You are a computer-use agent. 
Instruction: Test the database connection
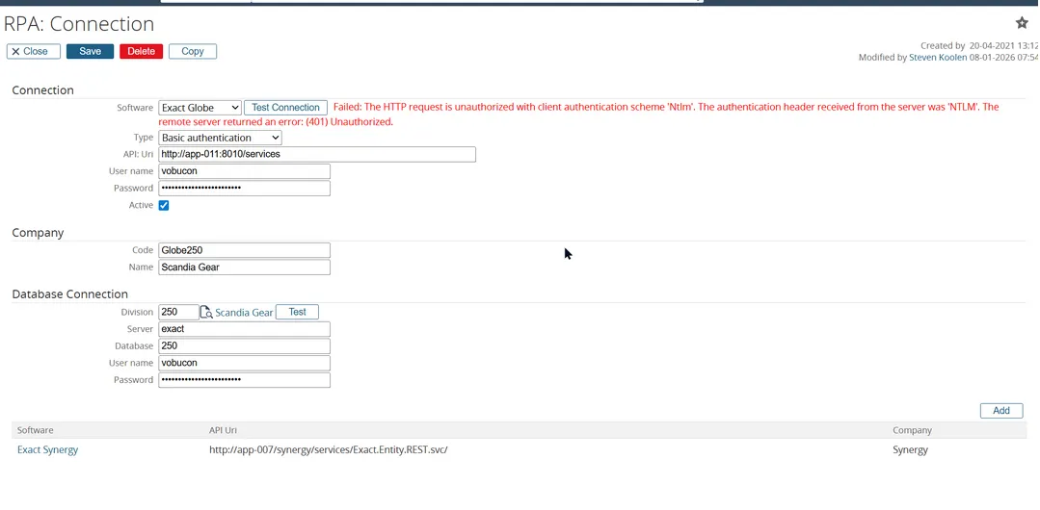coord(297,312)
